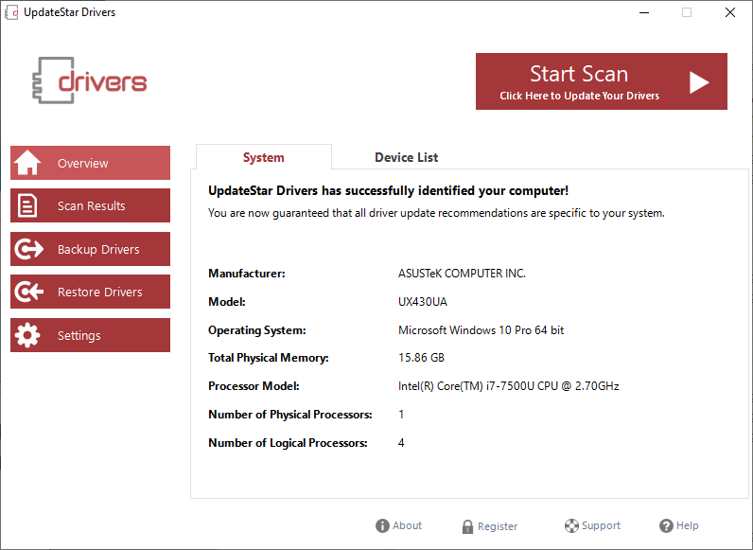Click the drivers logo at top left
This screenshot has width=753, height=550.
coord(90,81)
